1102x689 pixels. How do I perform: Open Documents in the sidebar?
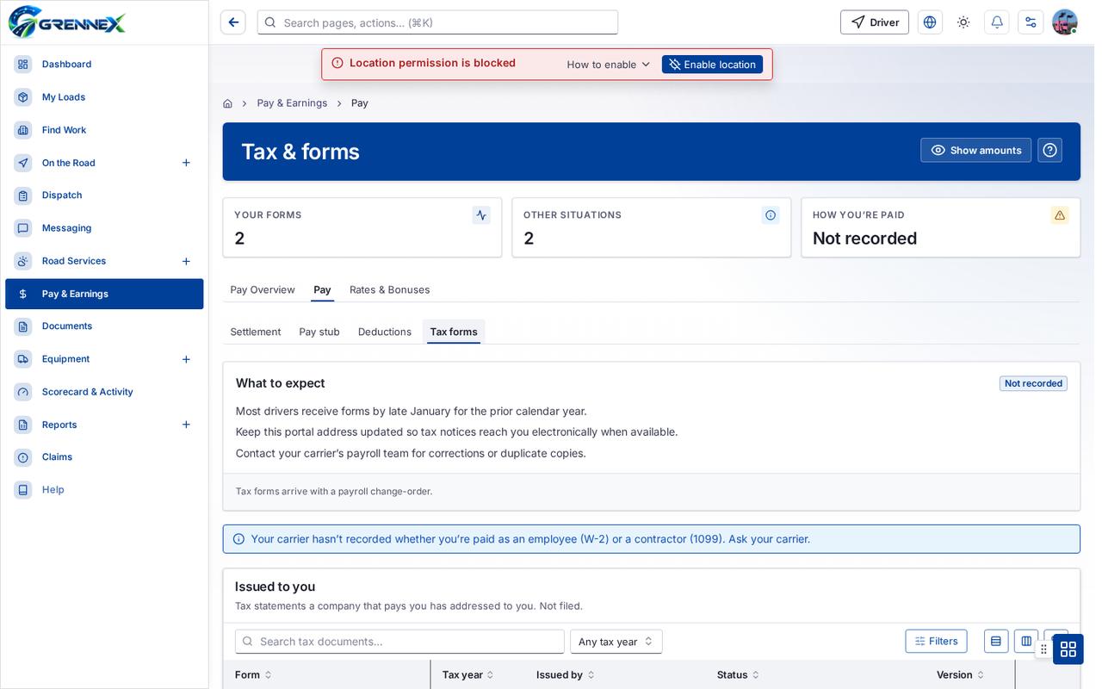click(x=104, y=326)
